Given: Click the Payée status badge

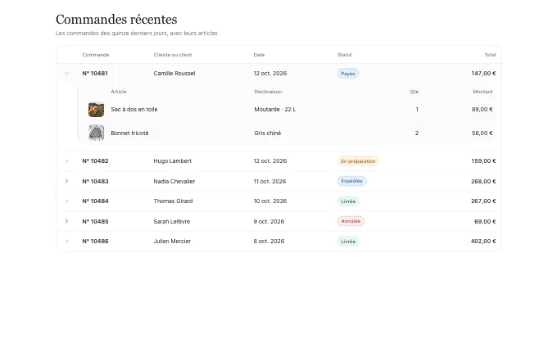Looking at the screenshot, I should tap(348, 74).
